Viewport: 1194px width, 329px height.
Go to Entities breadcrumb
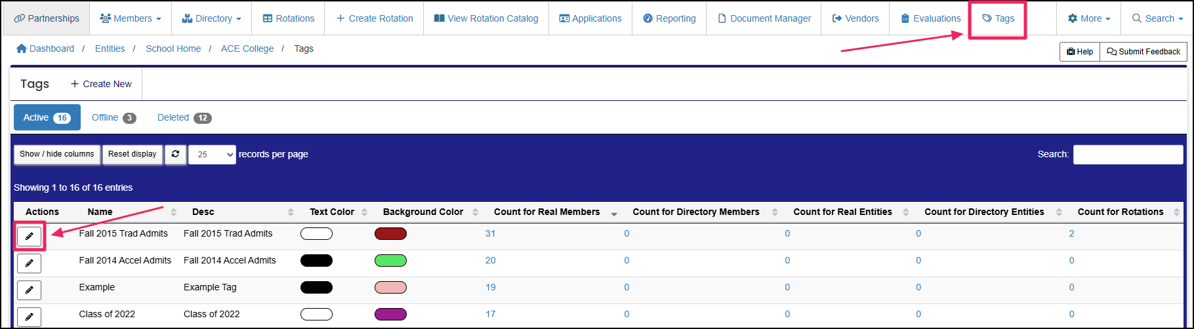pos(110,48)
